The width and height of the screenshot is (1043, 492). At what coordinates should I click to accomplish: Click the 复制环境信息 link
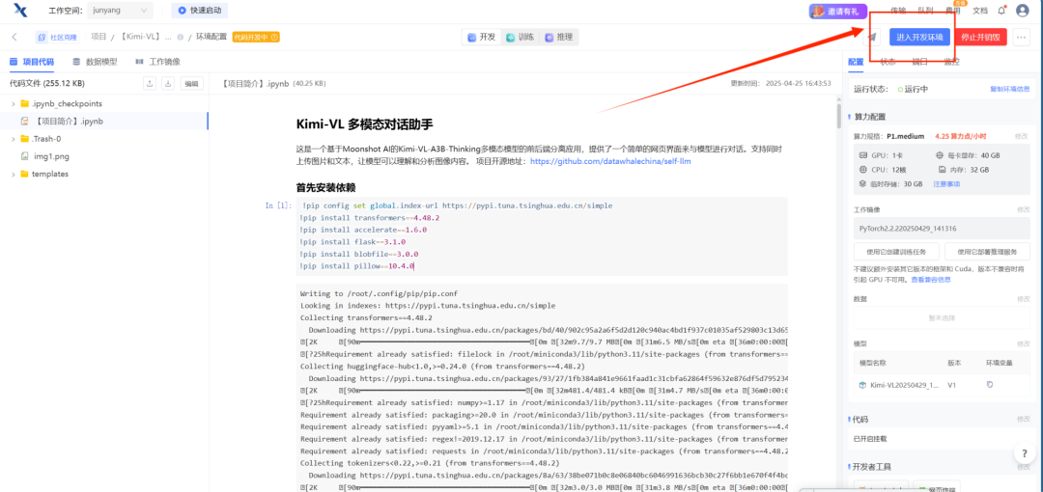click(x=1010, y=89)
